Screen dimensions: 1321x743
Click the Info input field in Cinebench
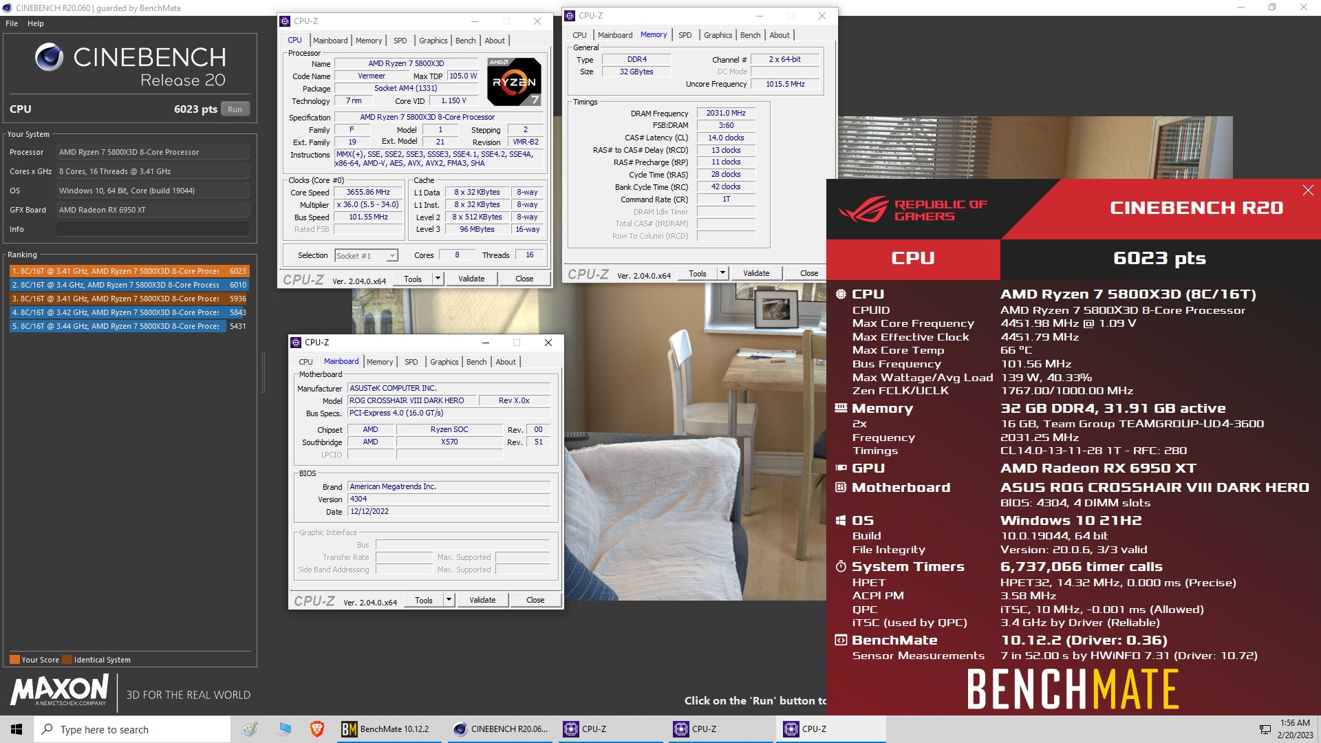point(153,229)
